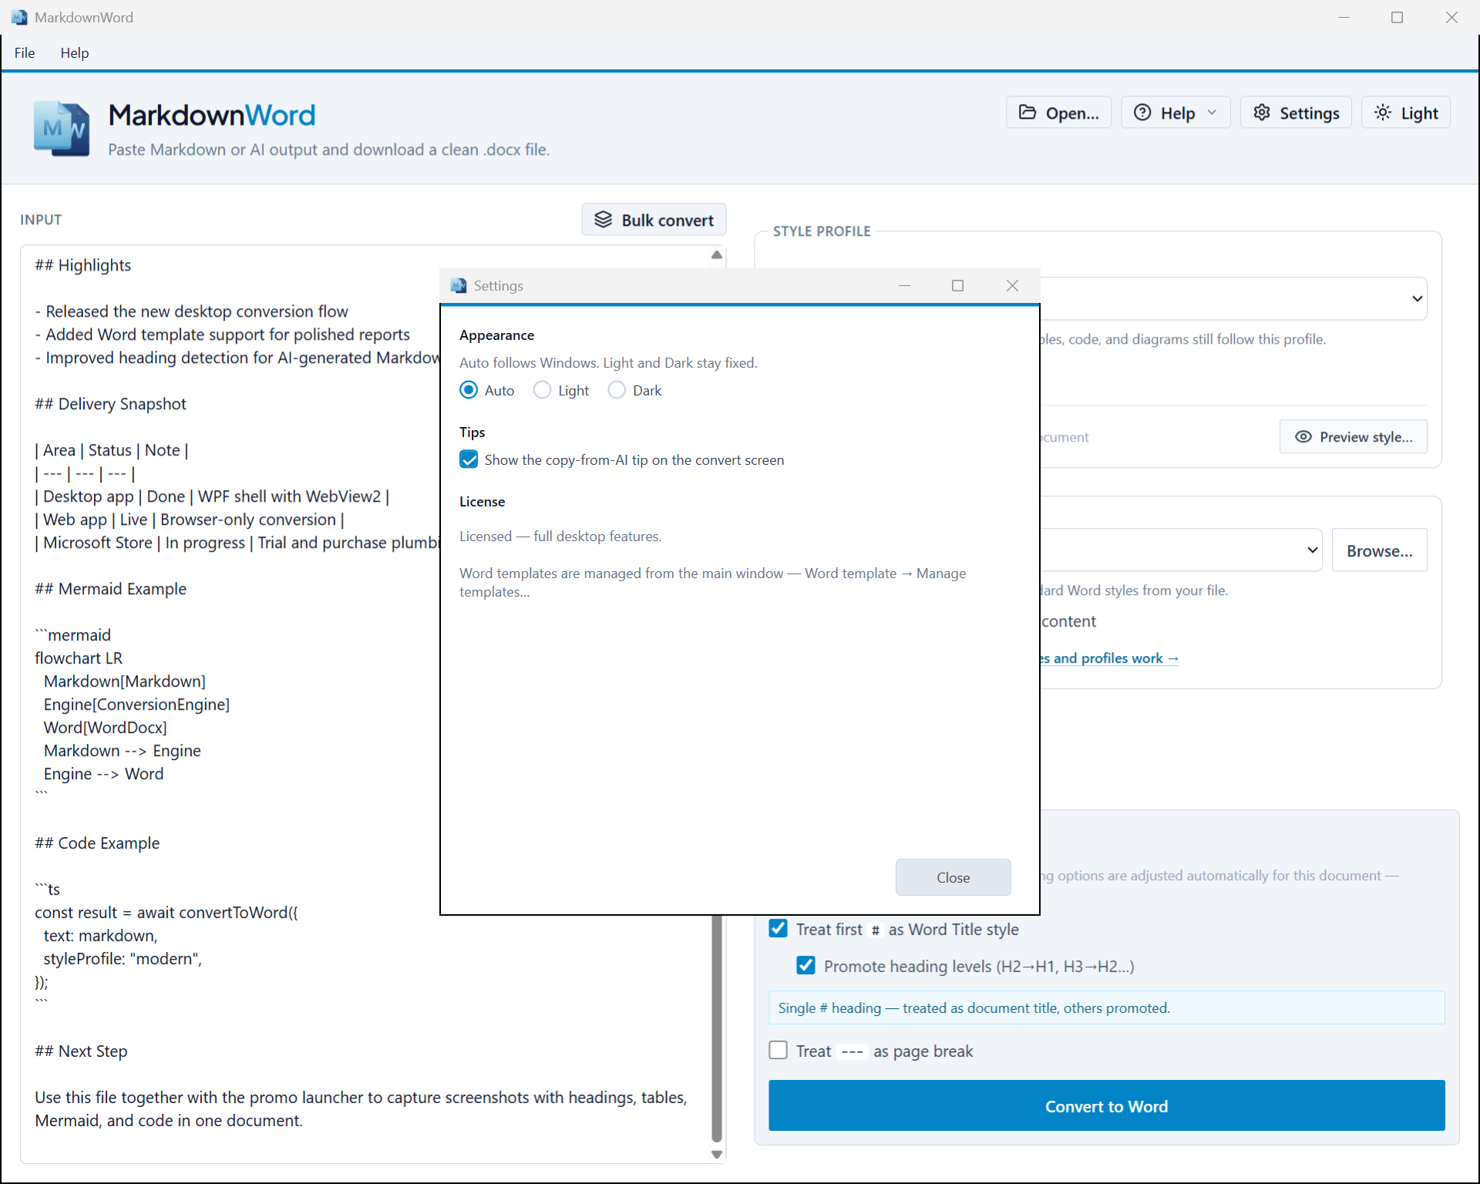1480x1184 pixels.
Task: Select the Light appearance radio button
Action: pos(543,390)
